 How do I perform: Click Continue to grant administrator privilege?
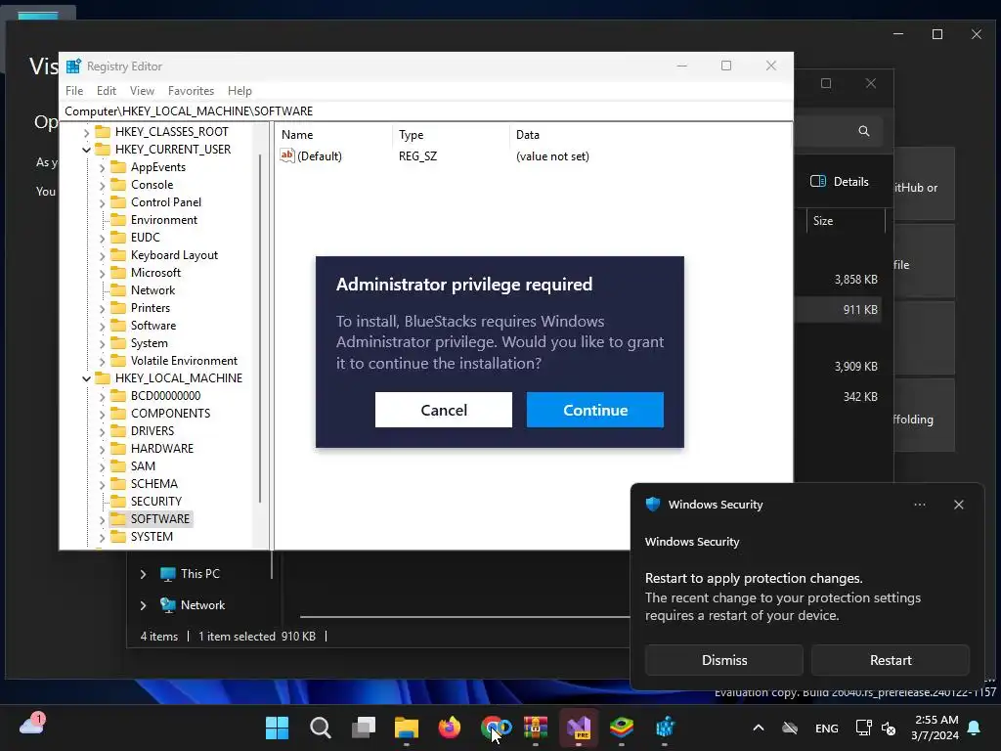click(595, 410)
